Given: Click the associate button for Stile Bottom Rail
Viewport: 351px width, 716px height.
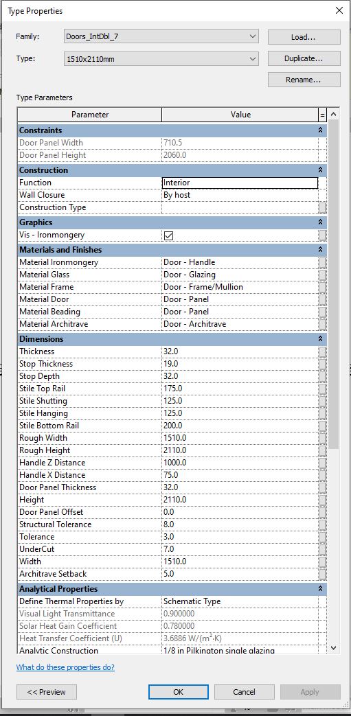Looking at the screenshot, I should click(323, 426).
